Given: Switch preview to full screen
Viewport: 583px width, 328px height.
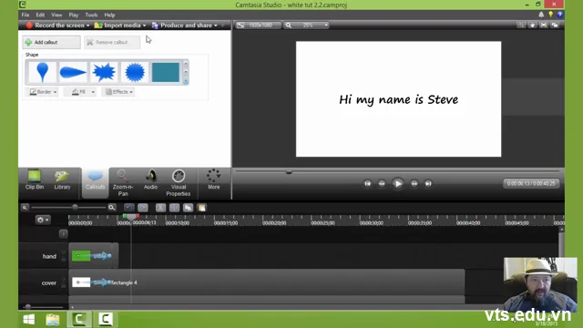Looking at the screenshot, I should (x=544, y=25).
